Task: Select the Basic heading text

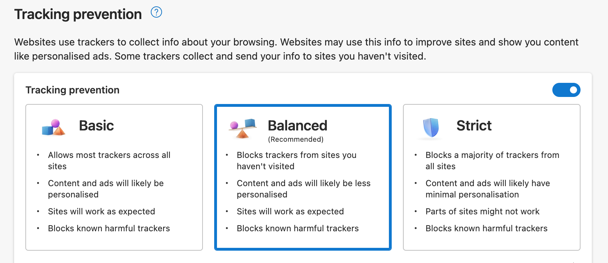Action: pyautogui.click(x=96, y=126)
